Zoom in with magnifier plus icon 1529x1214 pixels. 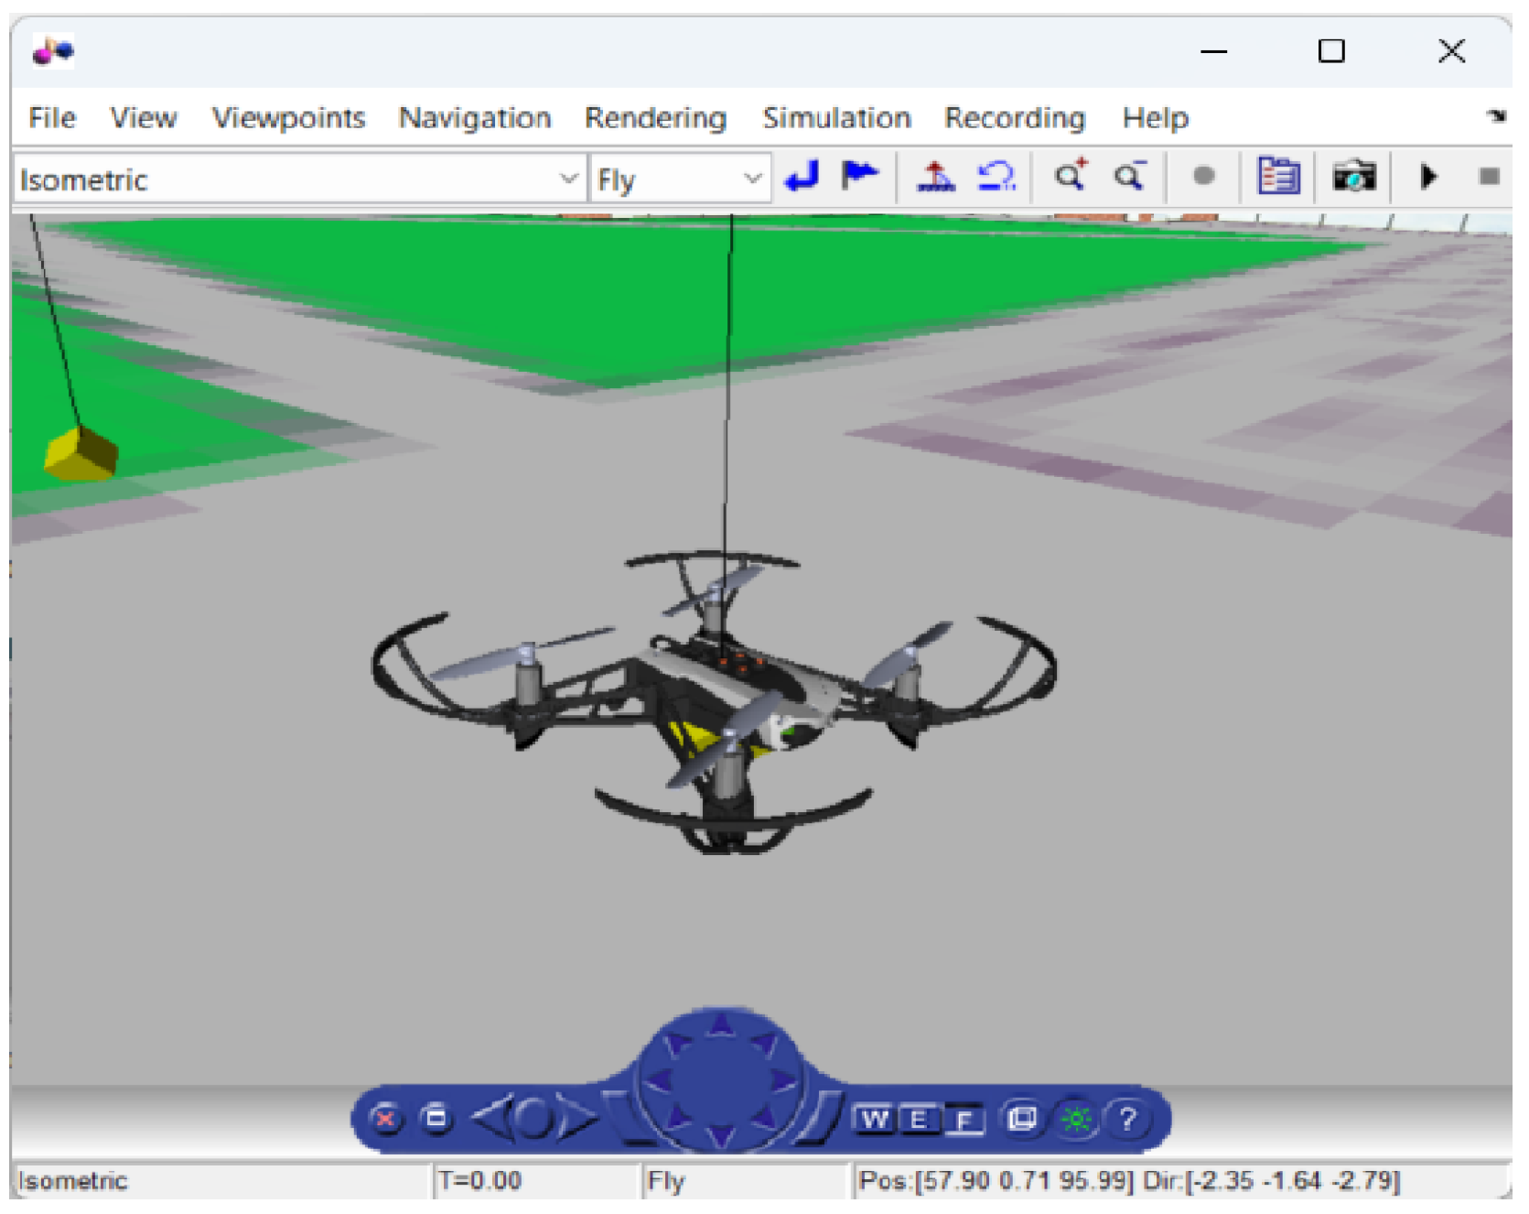click(1070, 176)
